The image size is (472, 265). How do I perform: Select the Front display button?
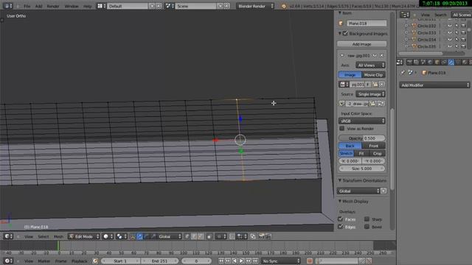[373, 146]
